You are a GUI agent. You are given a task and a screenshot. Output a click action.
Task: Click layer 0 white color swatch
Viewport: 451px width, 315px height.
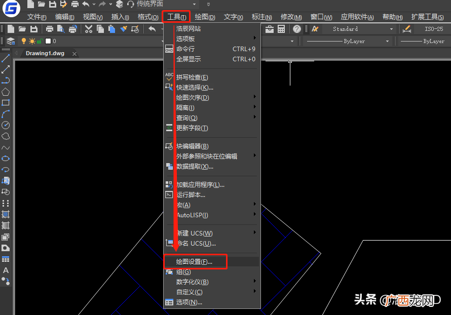coord(48,41)
